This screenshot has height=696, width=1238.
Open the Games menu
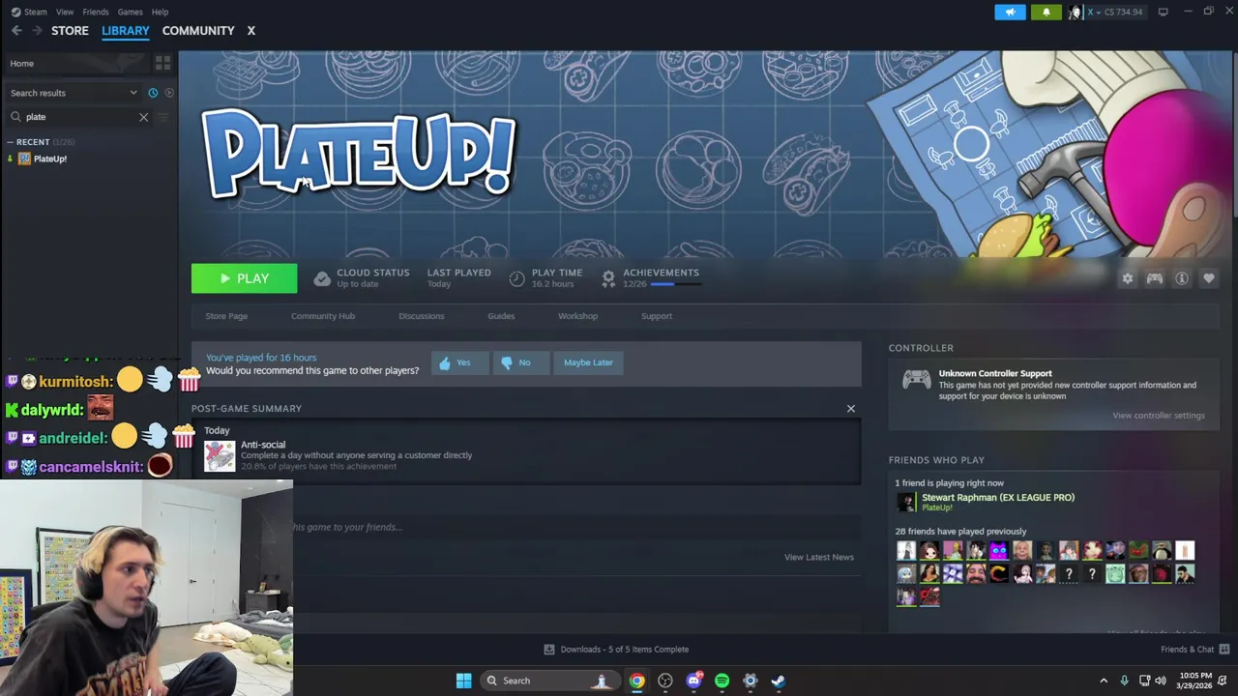(130, 12)
